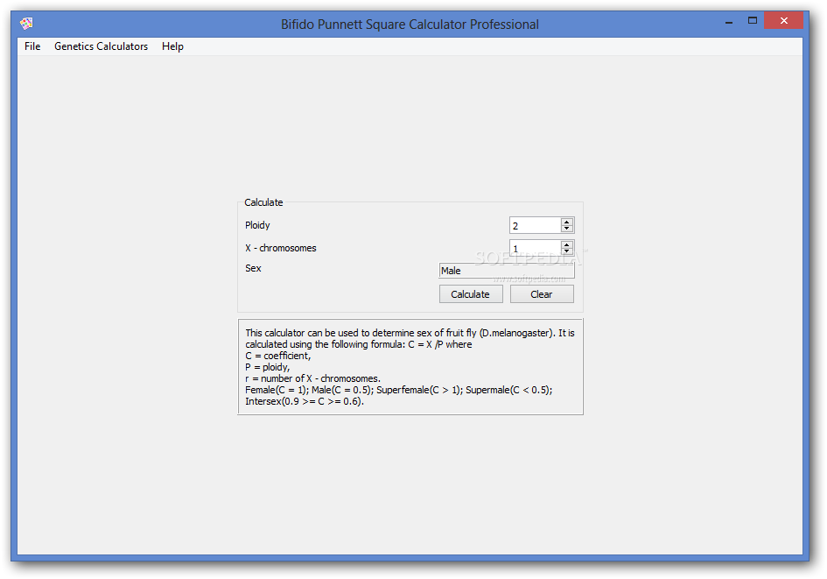Click the 'Sex' label text
Viewport: 827px width, 579px height.
pos(253,268)
